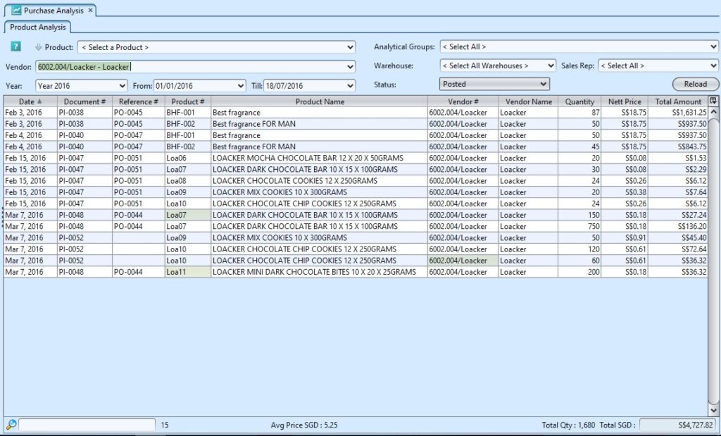Click the Purchase Analysis chart icon
The image size is (721, 436).
(x=16, y=10)
